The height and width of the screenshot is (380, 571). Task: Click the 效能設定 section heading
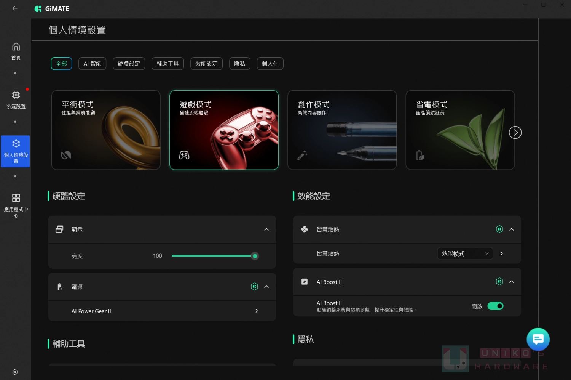pyautogui.click(x=314, y=196)
